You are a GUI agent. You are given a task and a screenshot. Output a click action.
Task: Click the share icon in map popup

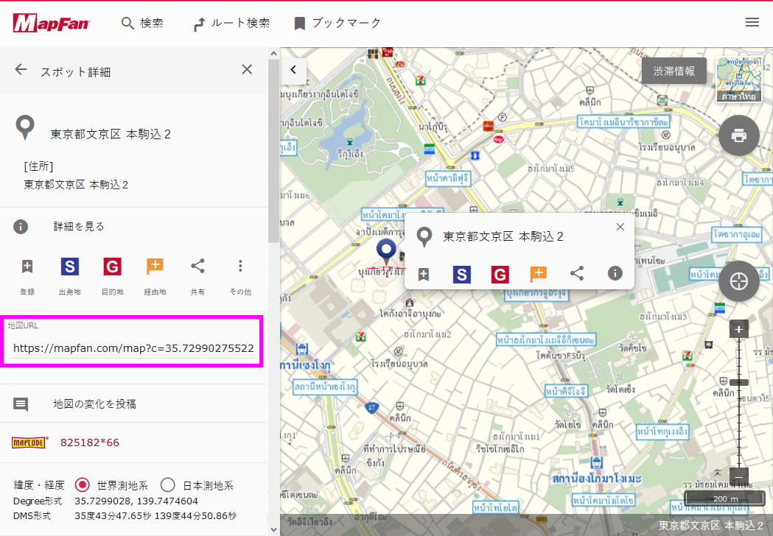pyautogui.click(x=577, y=273)
